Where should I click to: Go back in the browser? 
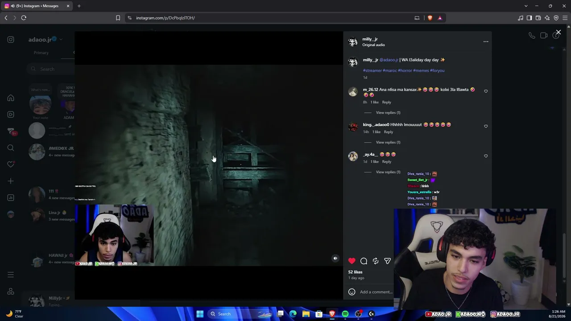tap(6, 18)
